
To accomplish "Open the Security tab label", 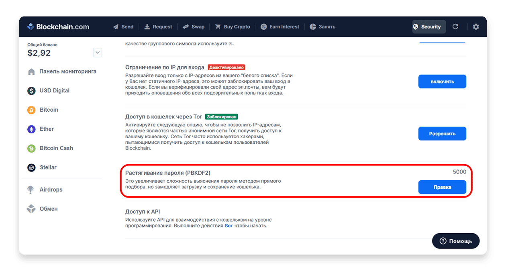I will pyautogui.click(x=431, y=27).
